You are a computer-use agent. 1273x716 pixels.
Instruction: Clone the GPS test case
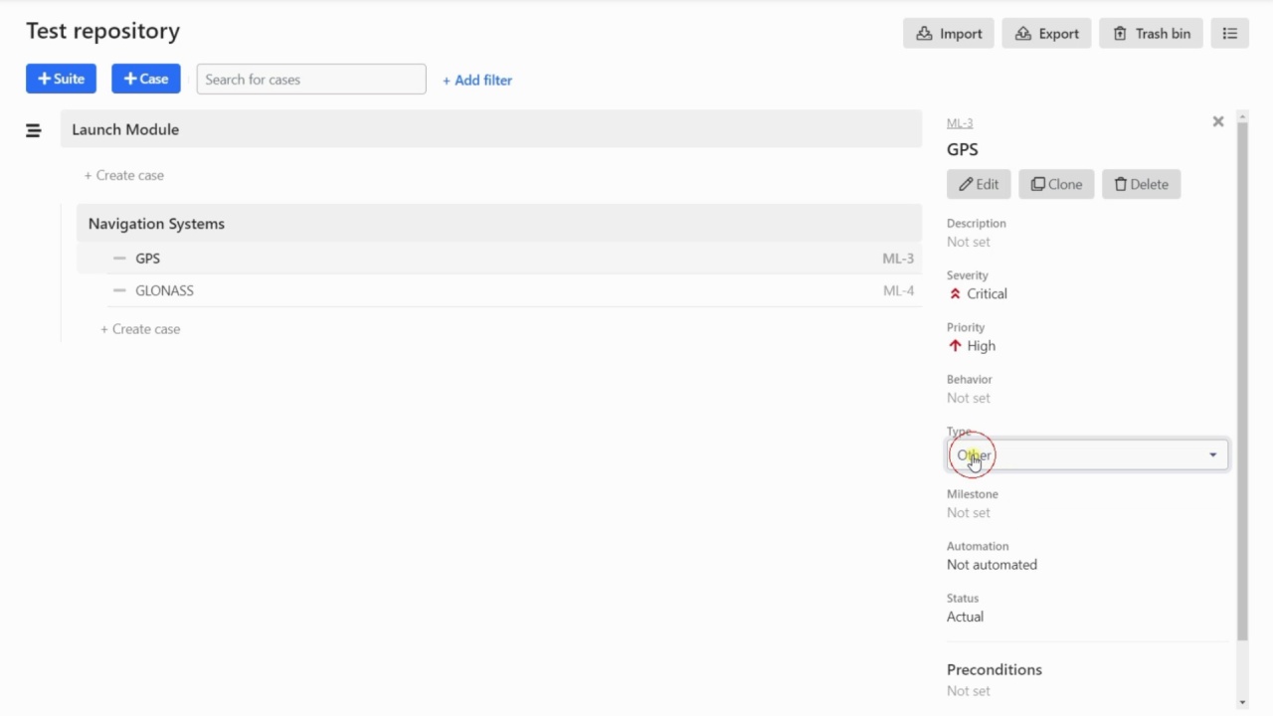tap(1056, 184)
